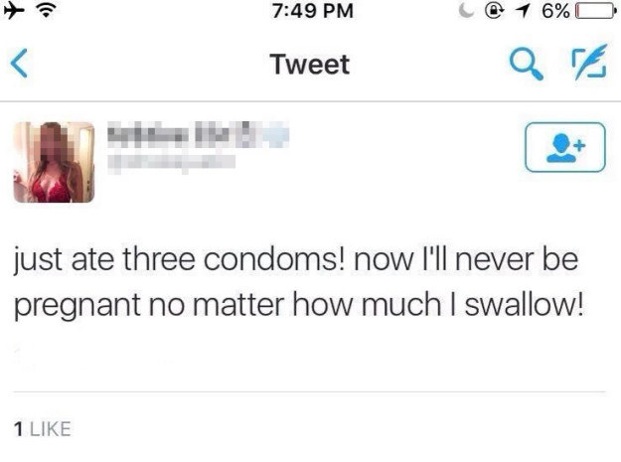Tap the Do Not Disturb moon icon
Viewport: 621px width, 462px height.
(466, 11)
